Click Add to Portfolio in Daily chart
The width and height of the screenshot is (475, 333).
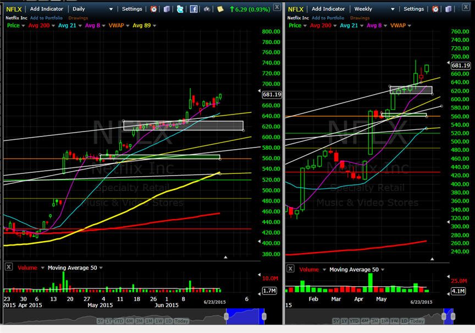coord(46,18)
